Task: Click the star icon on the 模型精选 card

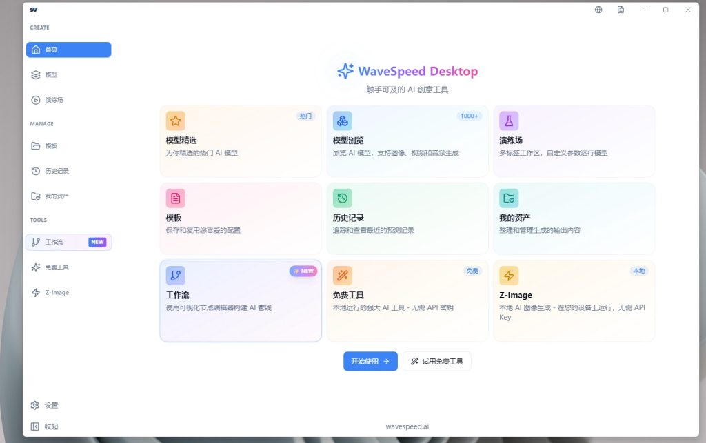Action: pyautogui.click(x=176, y=121)
